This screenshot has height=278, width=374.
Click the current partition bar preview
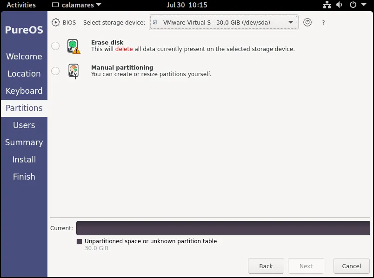tap(223, 228)
